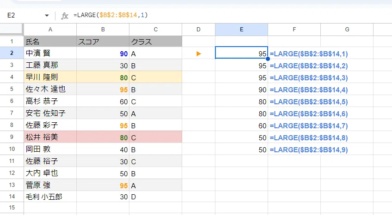Click the 氏名 header cell
Screen dimensions: 392x215
pos(50,42)
